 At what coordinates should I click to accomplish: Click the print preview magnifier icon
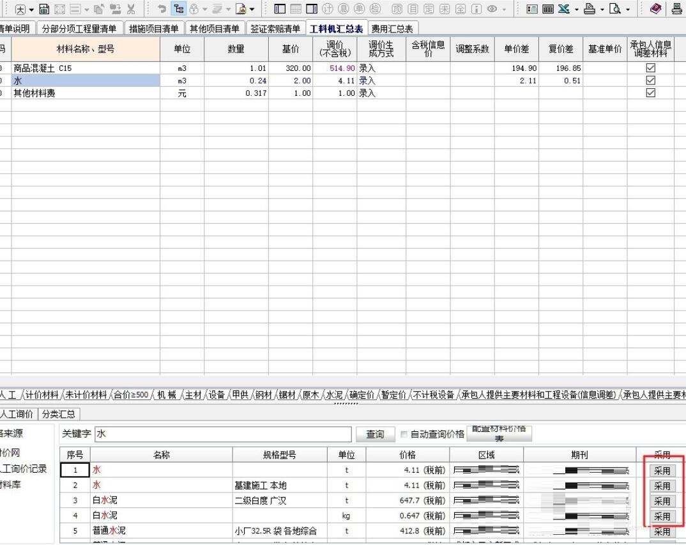point(615,9)
